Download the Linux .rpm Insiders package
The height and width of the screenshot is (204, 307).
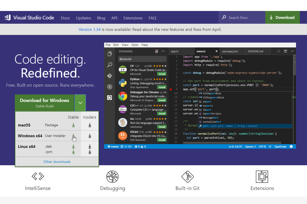click(90, 152)
